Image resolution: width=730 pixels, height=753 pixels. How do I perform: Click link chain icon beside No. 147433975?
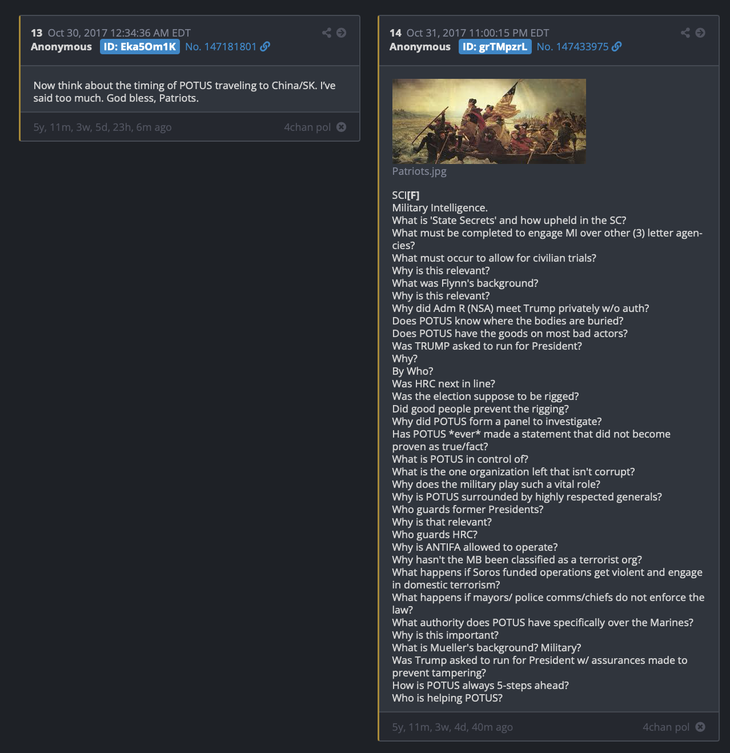tap(617, 46)
